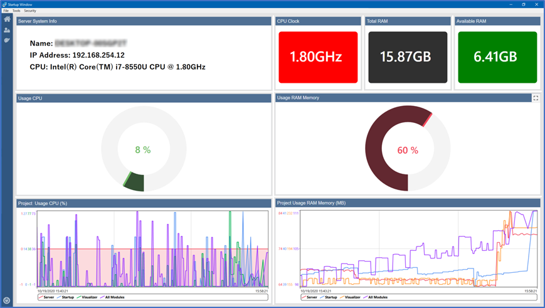Image resolution: width=545 pixels, height=308 pixels.
Task: Open the Security menu
Action: tap(30, 11)
